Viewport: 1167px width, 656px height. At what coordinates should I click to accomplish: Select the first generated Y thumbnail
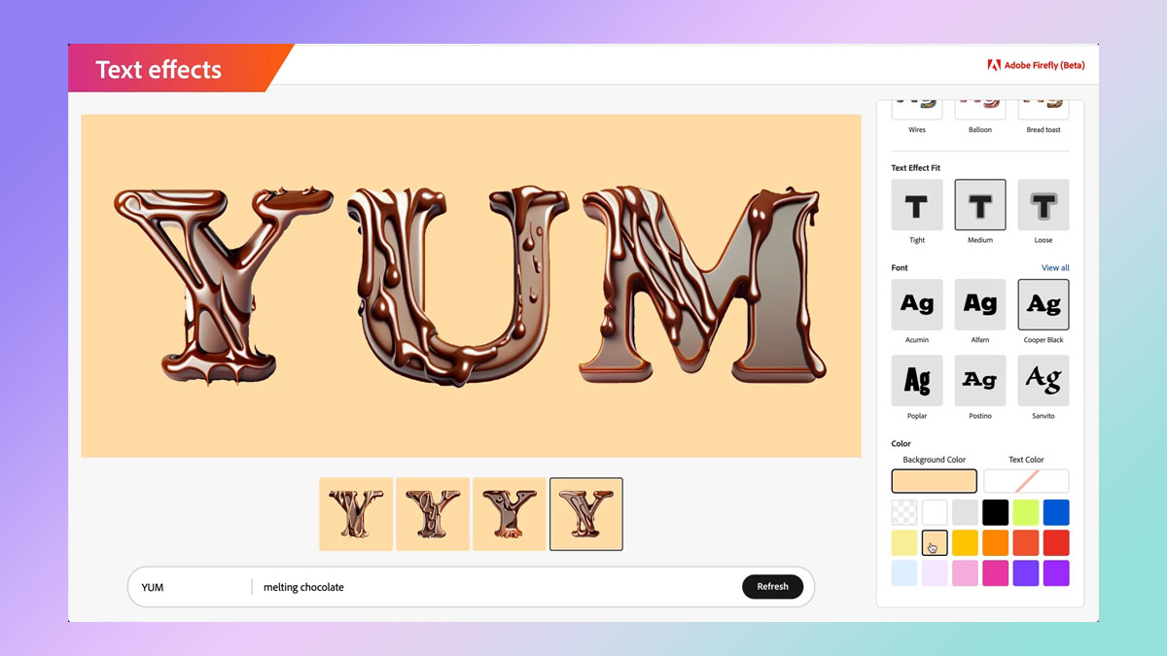pos(356,514)
